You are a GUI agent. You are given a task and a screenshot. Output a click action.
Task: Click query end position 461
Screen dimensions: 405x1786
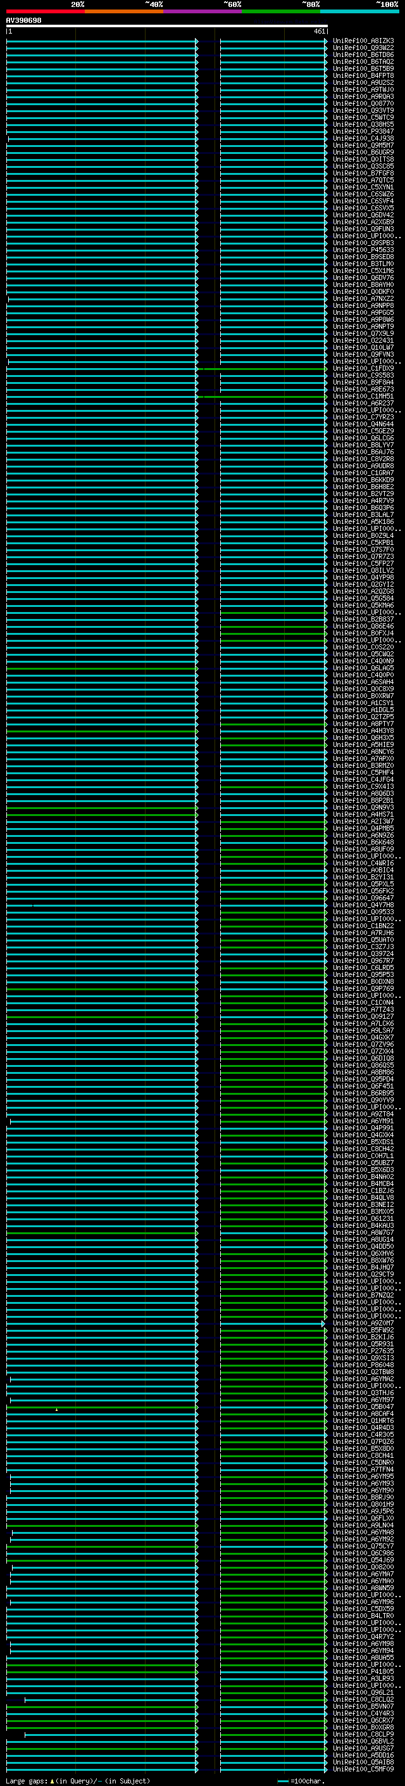coord(319,31)
